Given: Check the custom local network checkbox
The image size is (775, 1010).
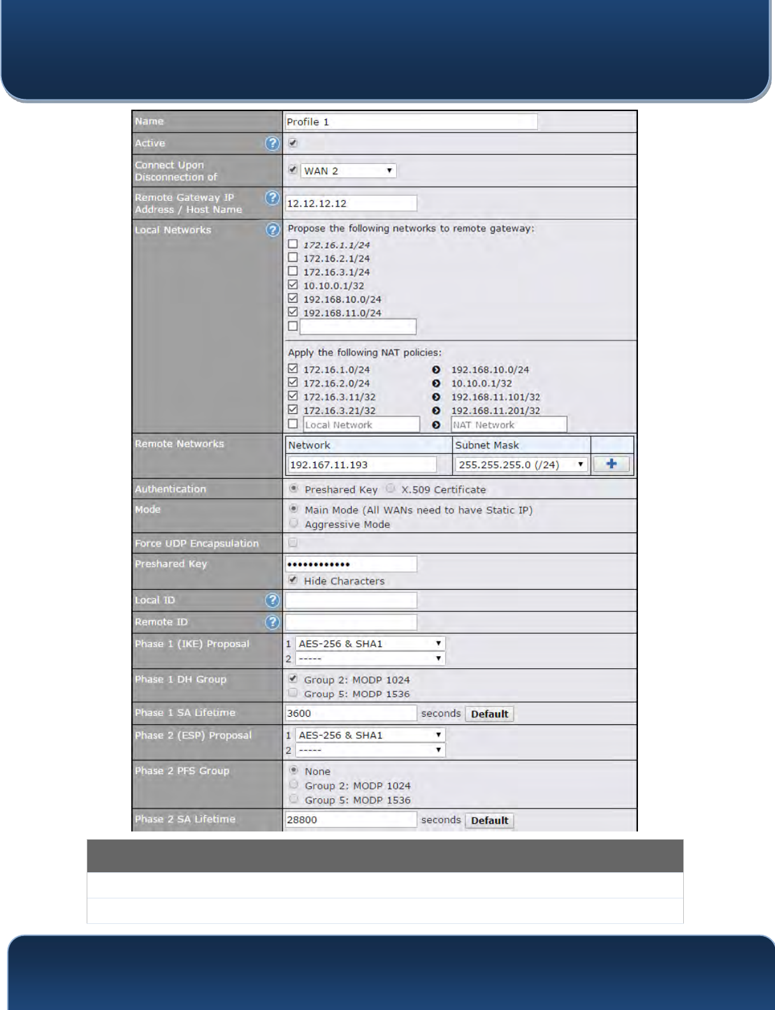Looking at the screenshot, I should (293, 326).
